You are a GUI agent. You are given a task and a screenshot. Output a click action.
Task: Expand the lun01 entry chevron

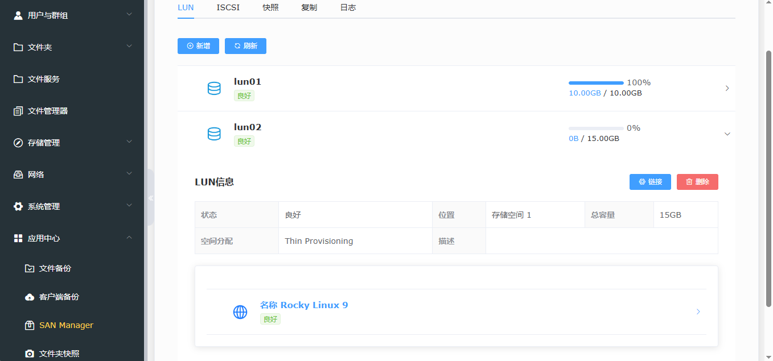pyautogui.click(x=727, y=88)
